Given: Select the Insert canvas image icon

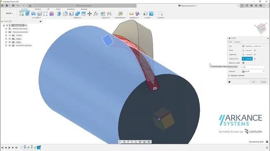Looking at the screenshot, I should 151,14.
